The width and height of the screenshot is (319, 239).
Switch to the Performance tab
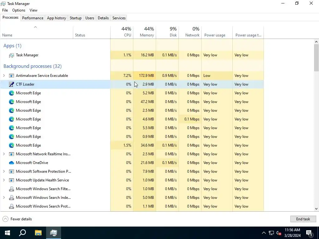[x=33, y=18]
